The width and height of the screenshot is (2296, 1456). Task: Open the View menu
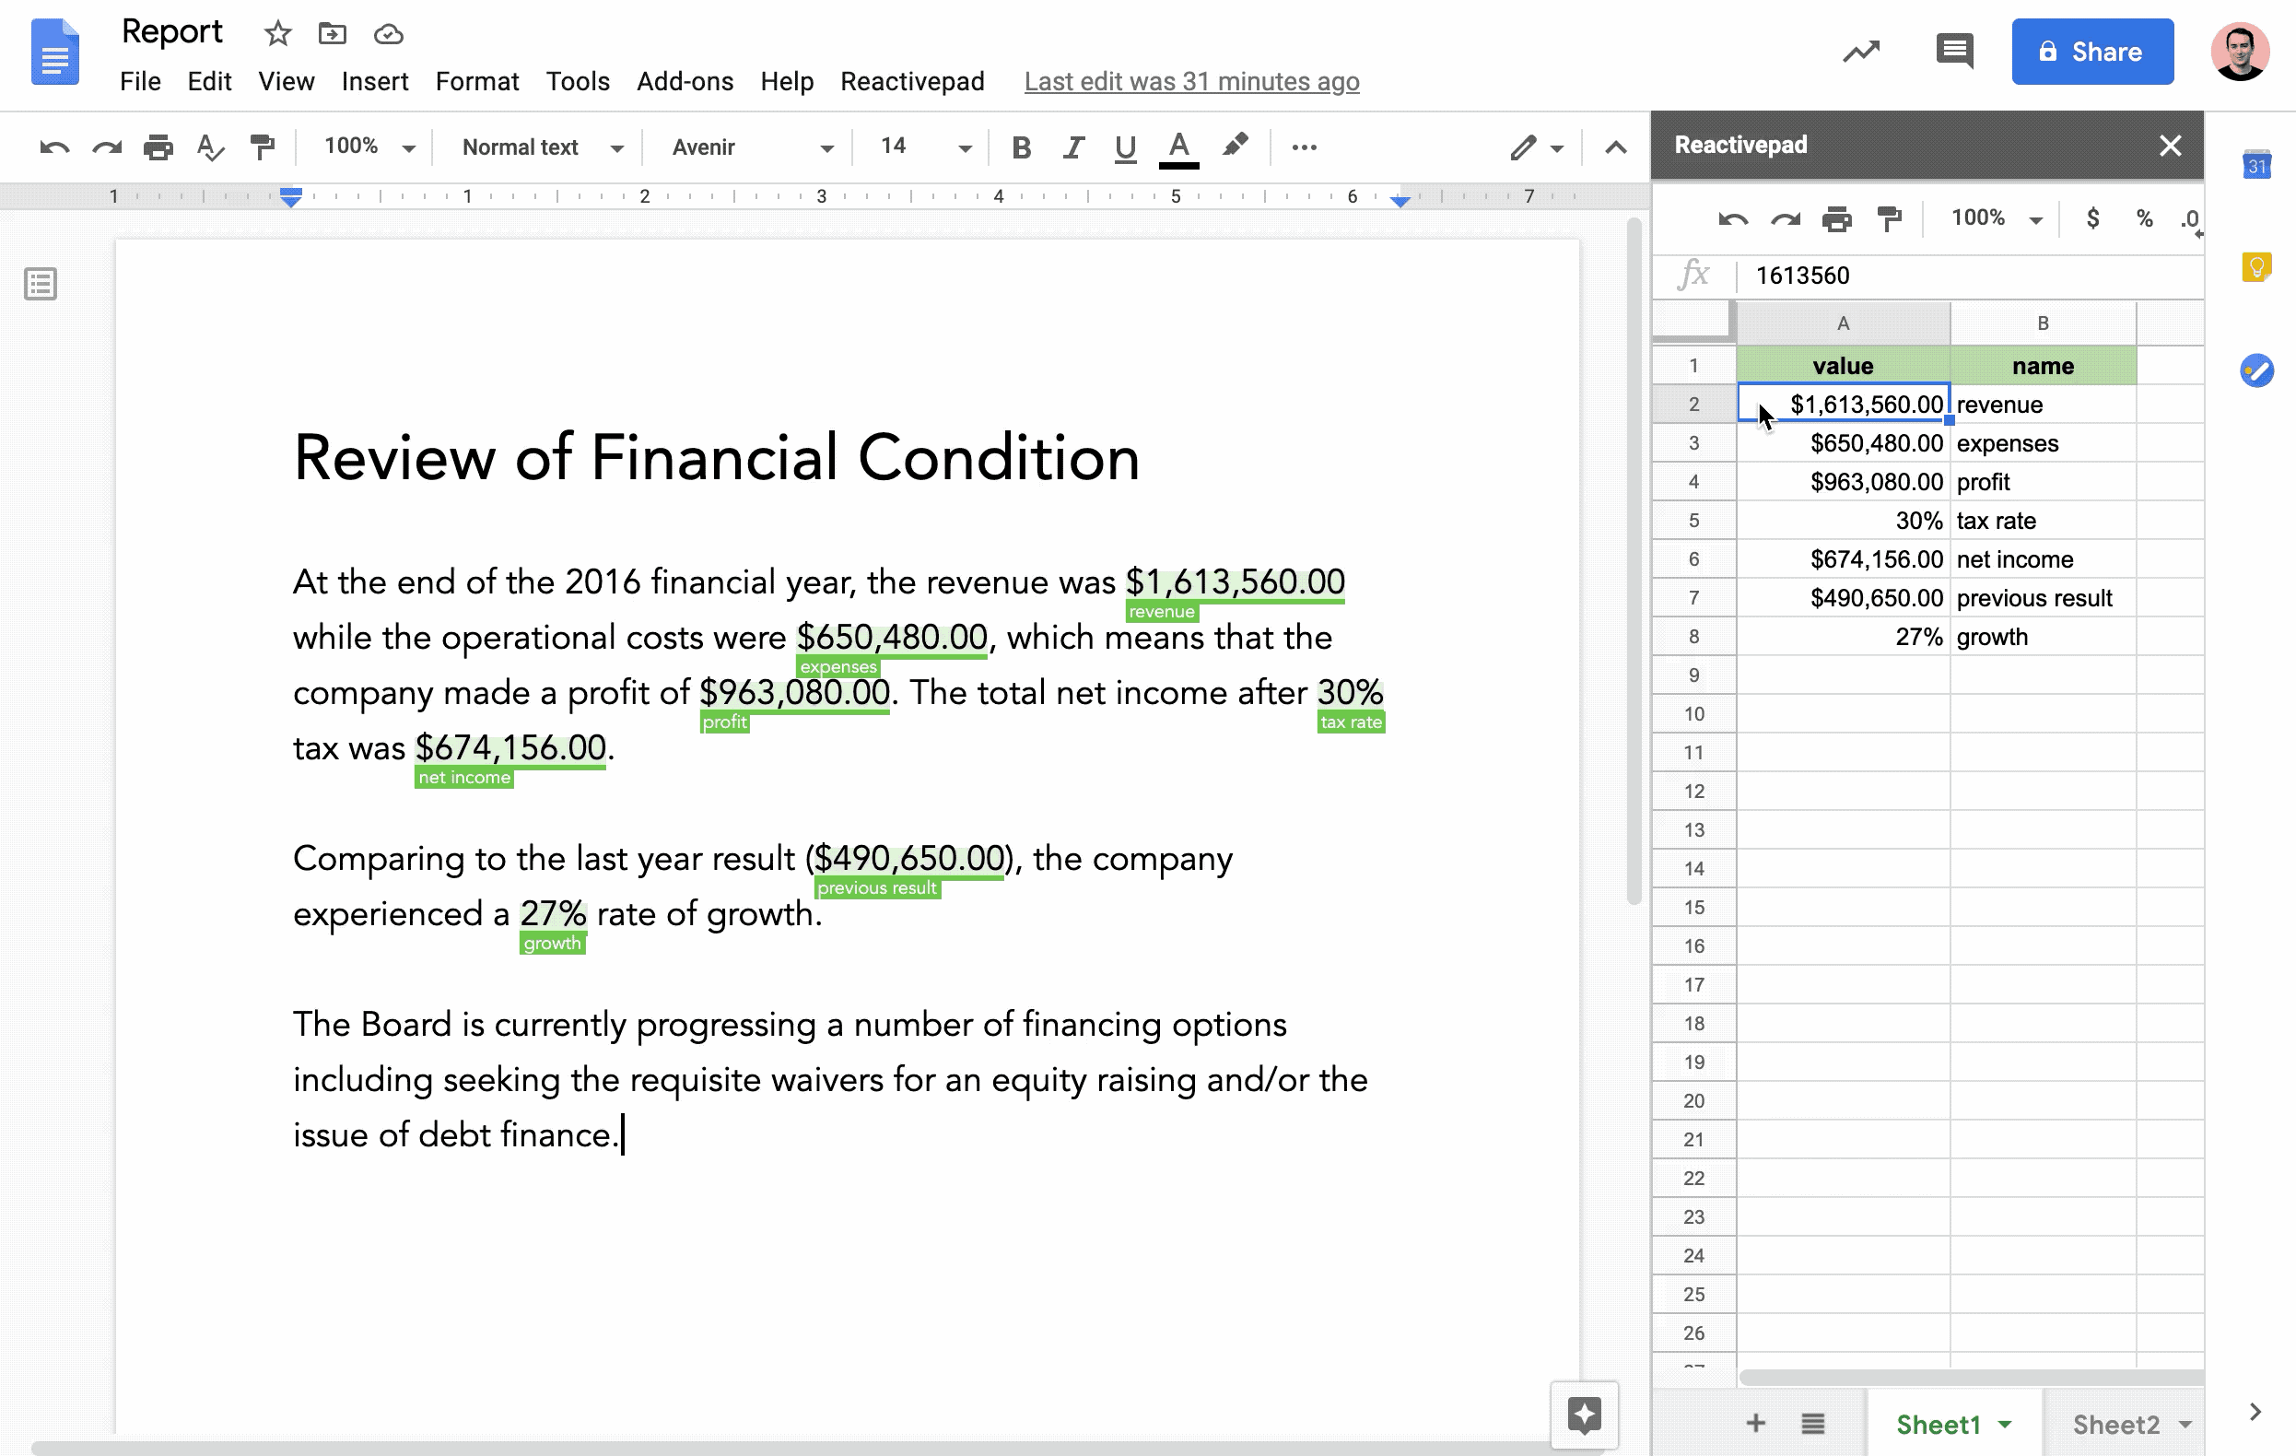click(x=286, y=82)
